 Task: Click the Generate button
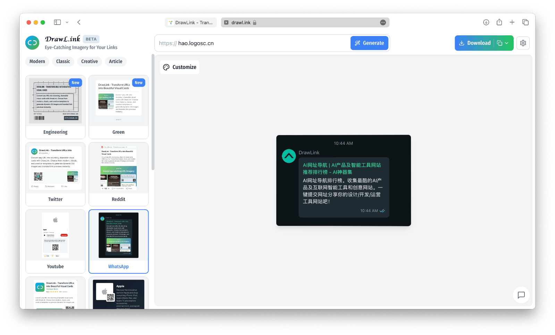tap(369, 43)
